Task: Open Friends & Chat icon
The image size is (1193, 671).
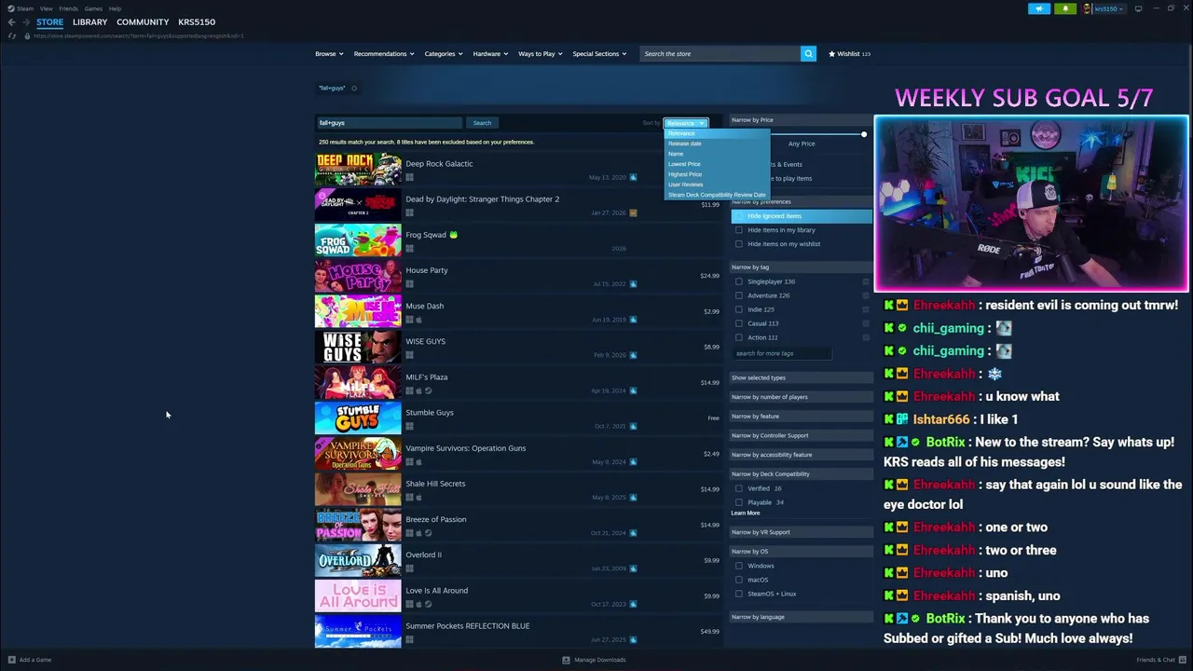Action: [x=1183, y=660]
